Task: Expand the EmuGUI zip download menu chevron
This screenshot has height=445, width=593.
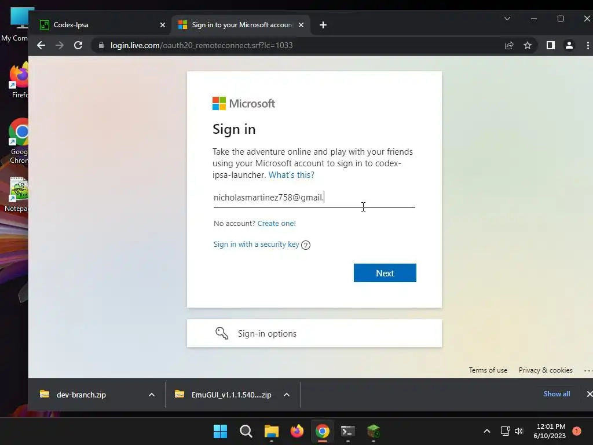Action: pyautogui.click(x=287, y=395)
